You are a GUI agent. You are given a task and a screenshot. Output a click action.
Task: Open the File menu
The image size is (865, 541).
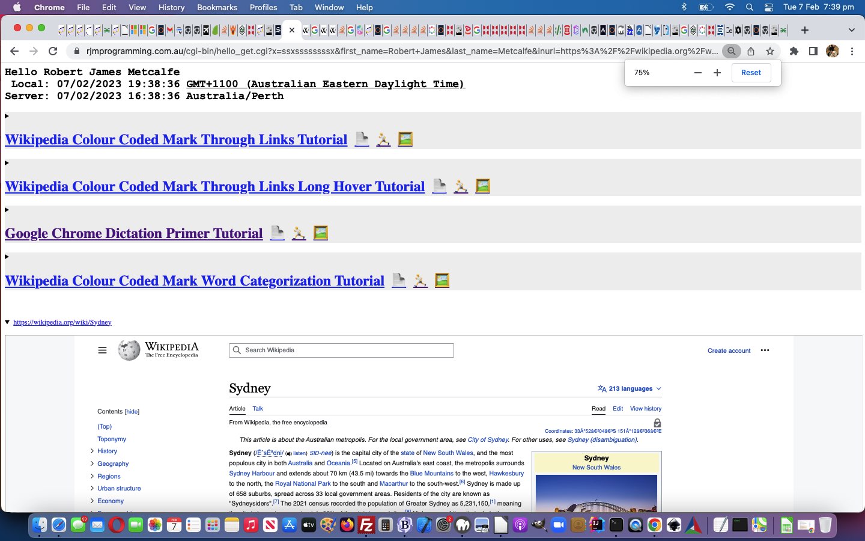83,7
